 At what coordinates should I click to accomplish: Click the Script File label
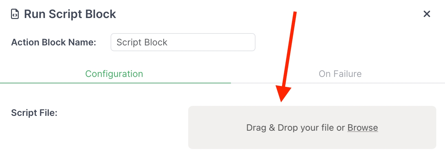click(x=34, y=113)
